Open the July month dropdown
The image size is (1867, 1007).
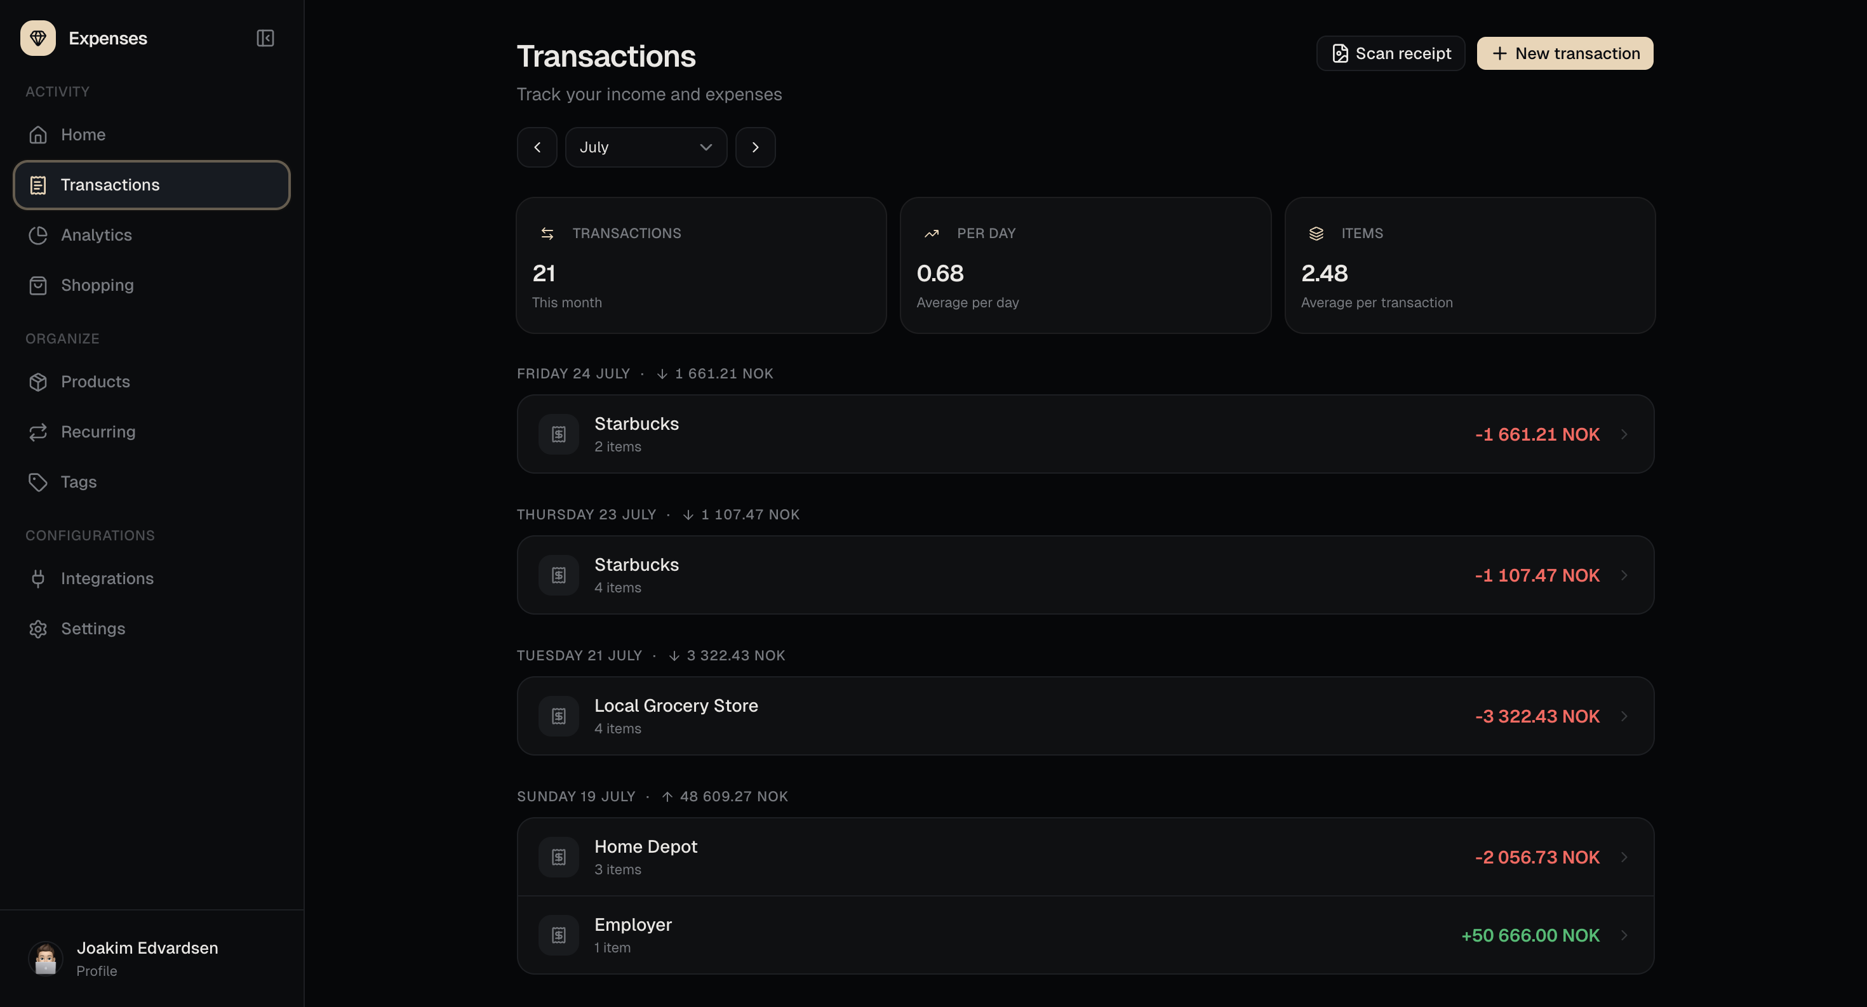(646, 147)
